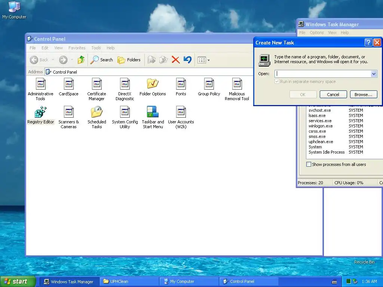Open Control Panel Favorites menu
383x287 pixels.
77,48
